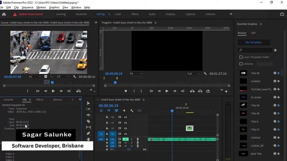The image size is (287, 161).
Task: Open Source monitor Fit zoom dropdown
Action: pyautogui.click(x=35, y=76)
